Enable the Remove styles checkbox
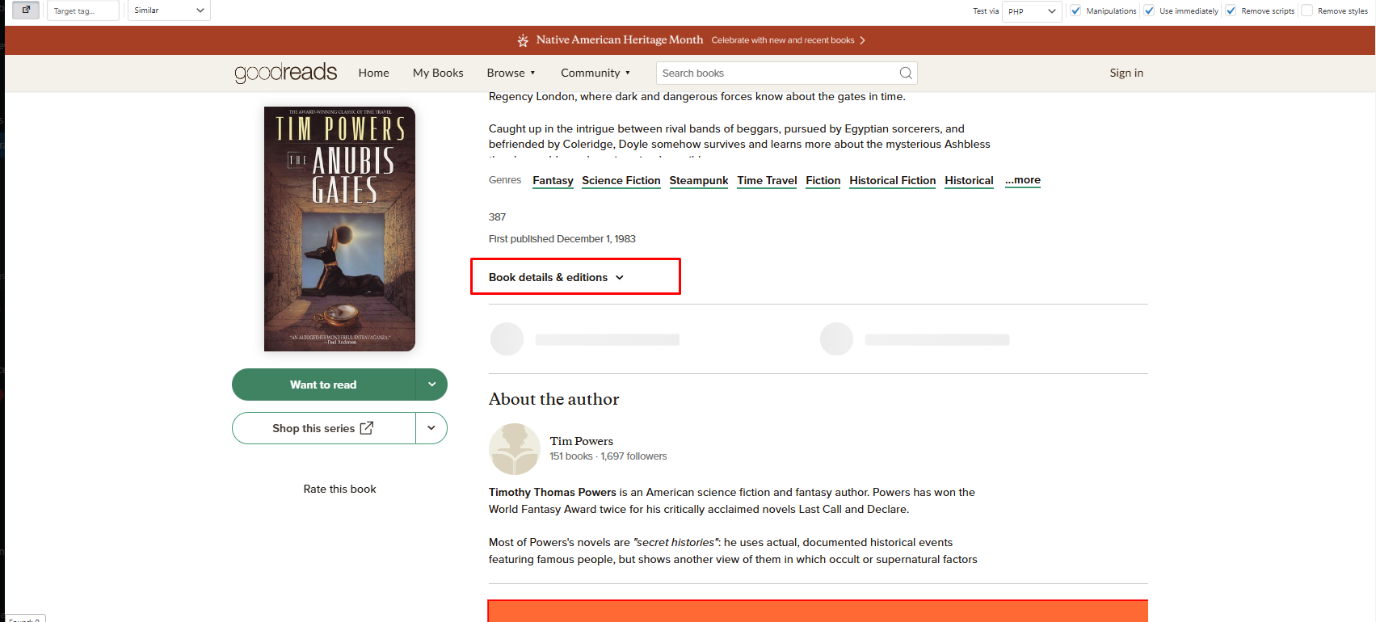Screen dimensions: 1376x622 1307,11
